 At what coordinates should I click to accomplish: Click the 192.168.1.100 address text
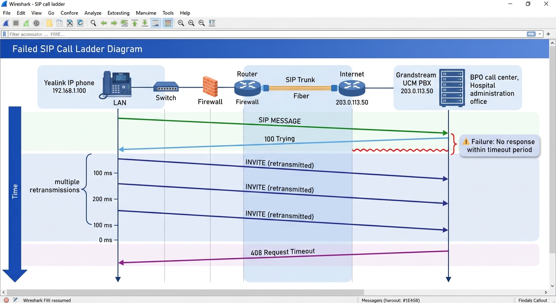69,91
